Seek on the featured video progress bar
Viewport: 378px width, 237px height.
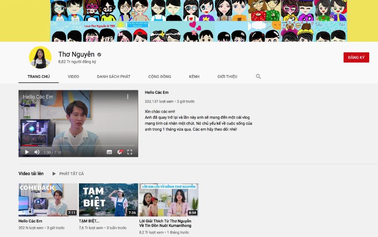click(x=78, y=146)
